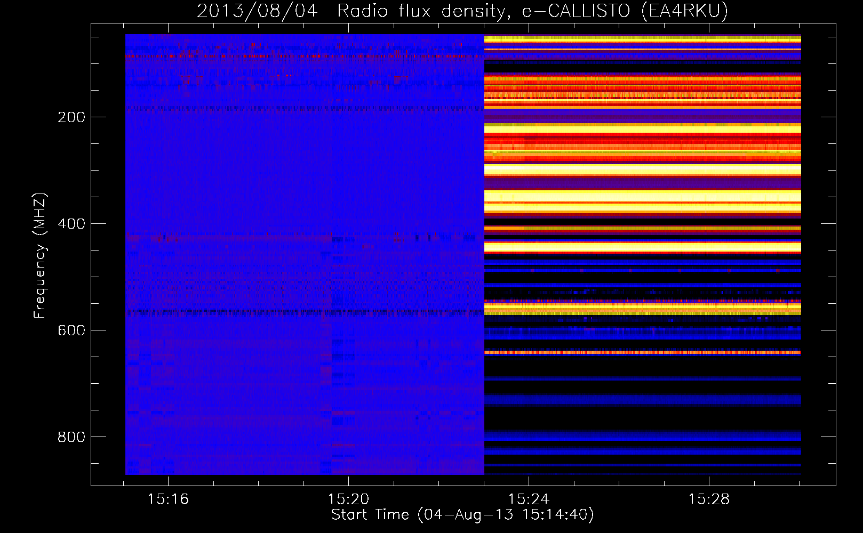This screenshot has height=533, width=863.
Task: Click the 800 frequency tick label
Action: point(71,437)
